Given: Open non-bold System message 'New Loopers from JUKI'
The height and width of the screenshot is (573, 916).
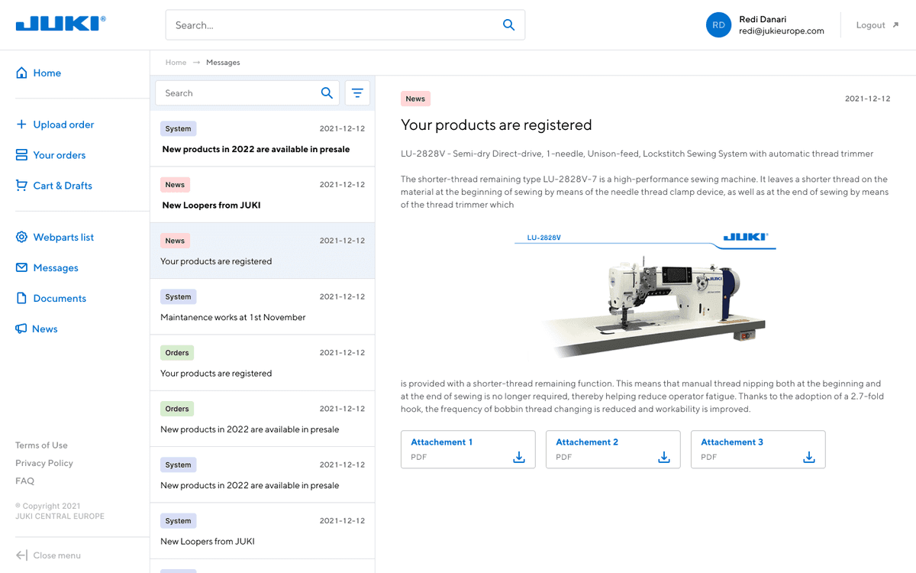Looking at the screenshot, I should pyautogui.click(x=263, y=531).
